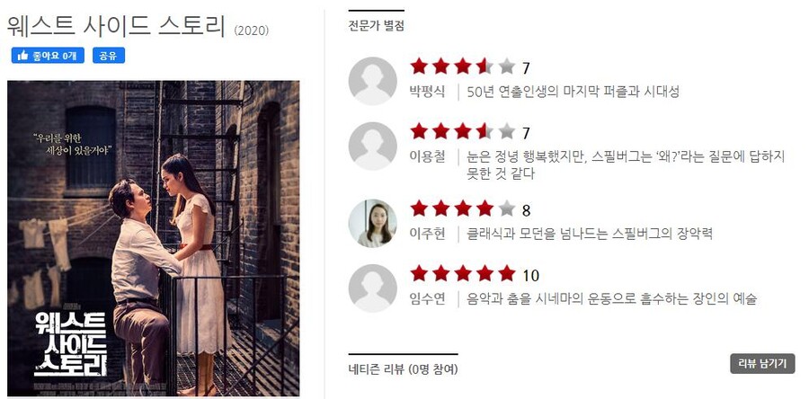Click 이주현's profile photo

pyautogui.click(x=372, y=223)
